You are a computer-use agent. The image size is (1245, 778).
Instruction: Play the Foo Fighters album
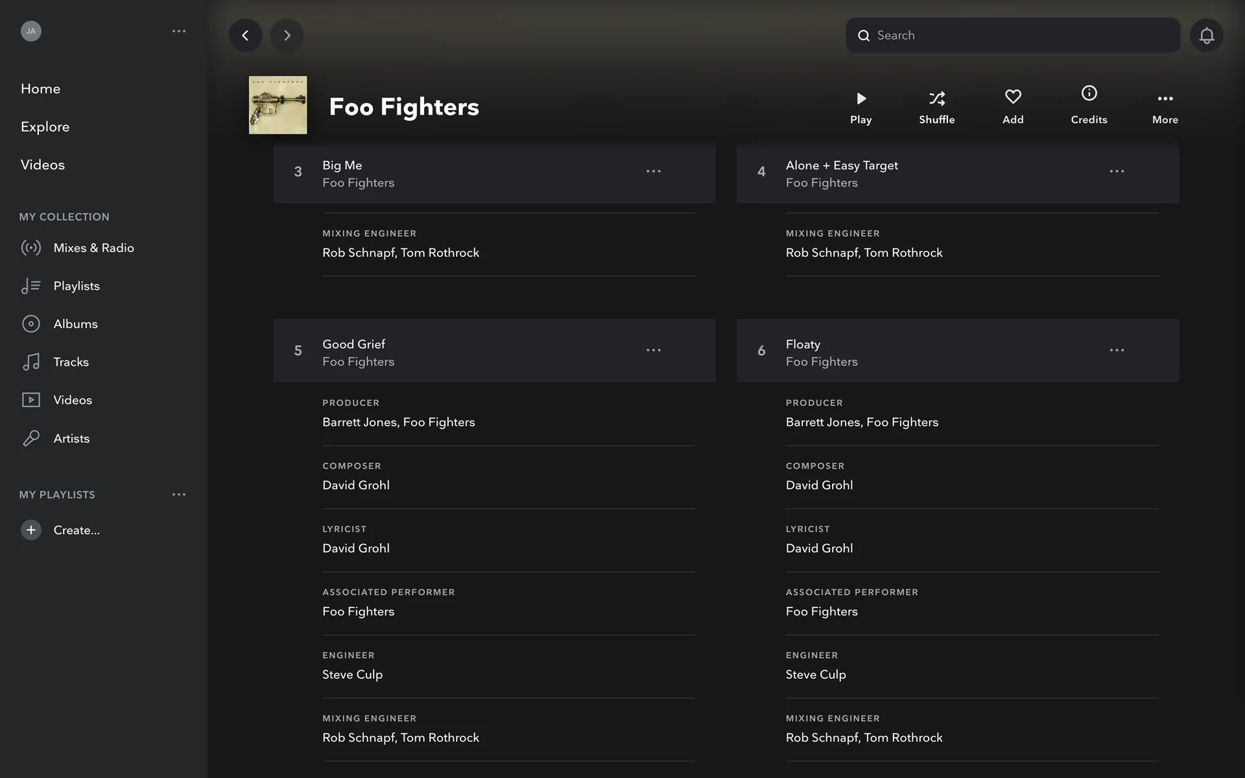pos(860,106)
